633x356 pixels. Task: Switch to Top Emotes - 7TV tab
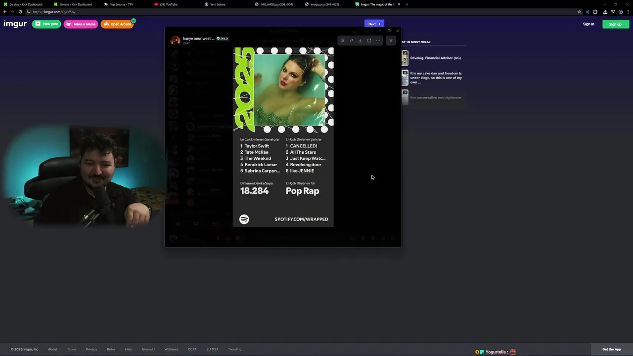tap(121, 4)
